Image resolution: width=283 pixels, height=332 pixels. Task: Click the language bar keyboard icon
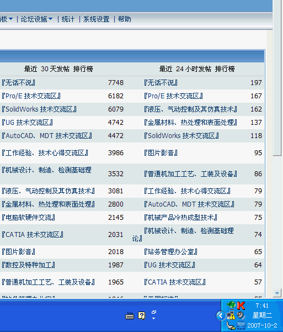[x=130, y=316]
